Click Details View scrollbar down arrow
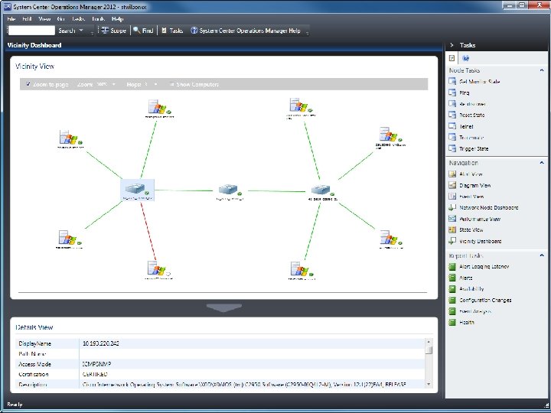Screen dimensions: 551x413 click(429, 384)
